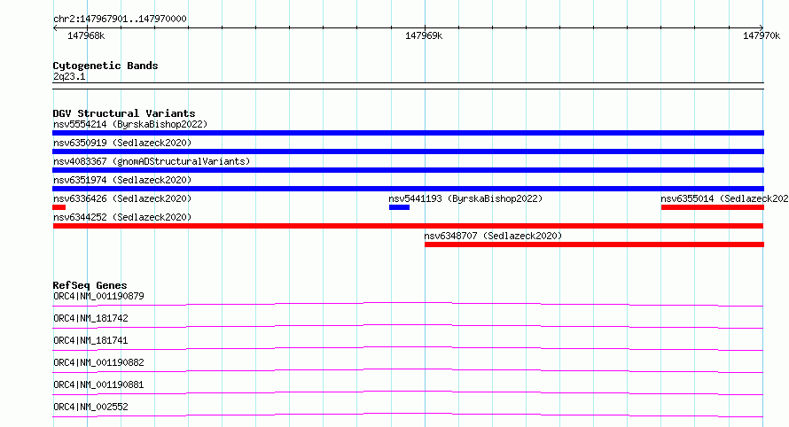Click the blue bar under nsv5554214
The width and height of the screenshot is (789, 427).
click(408, 133)
